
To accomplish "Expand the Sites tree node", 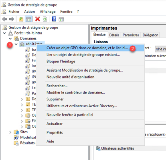I will 10,132.
